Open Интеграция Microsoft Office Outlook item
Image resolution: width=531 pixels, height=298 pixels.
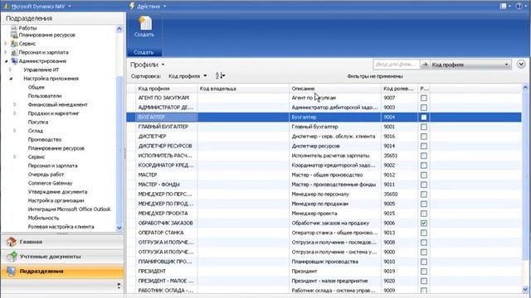pos(70,209)
